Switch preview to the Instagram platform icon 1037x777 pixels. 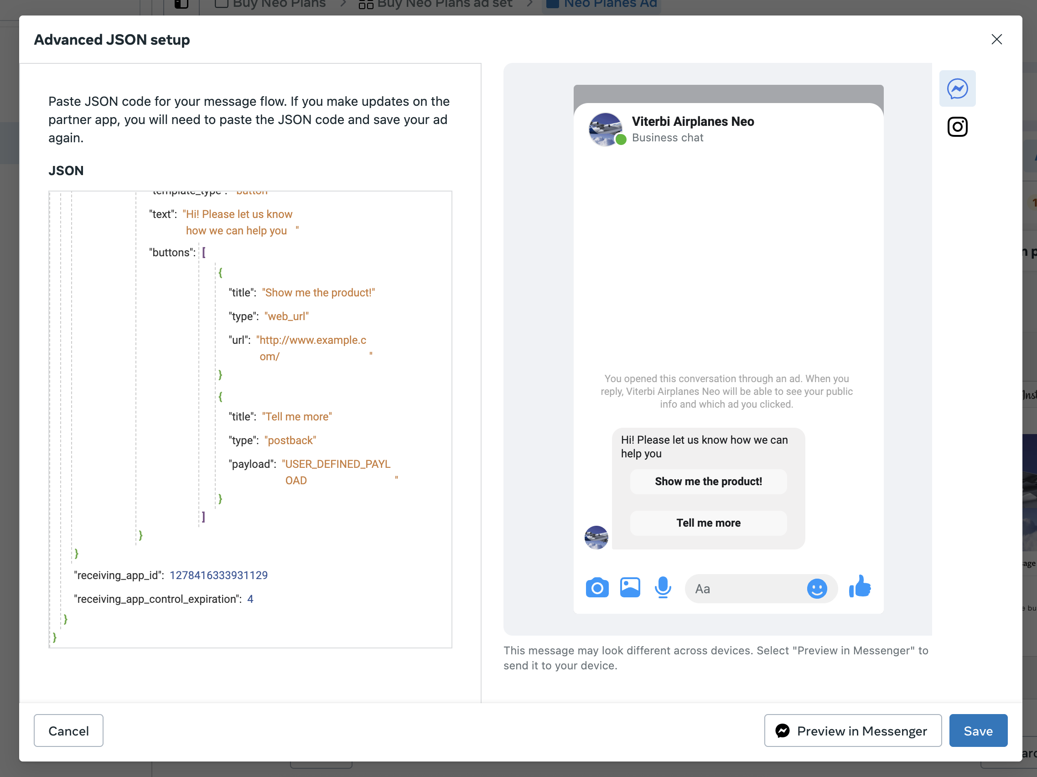point(957,126)
